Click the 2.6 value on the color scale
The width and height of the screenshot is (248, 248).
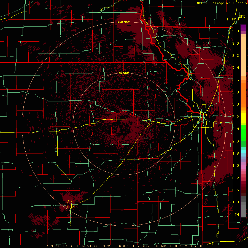(x=236, y=141)
